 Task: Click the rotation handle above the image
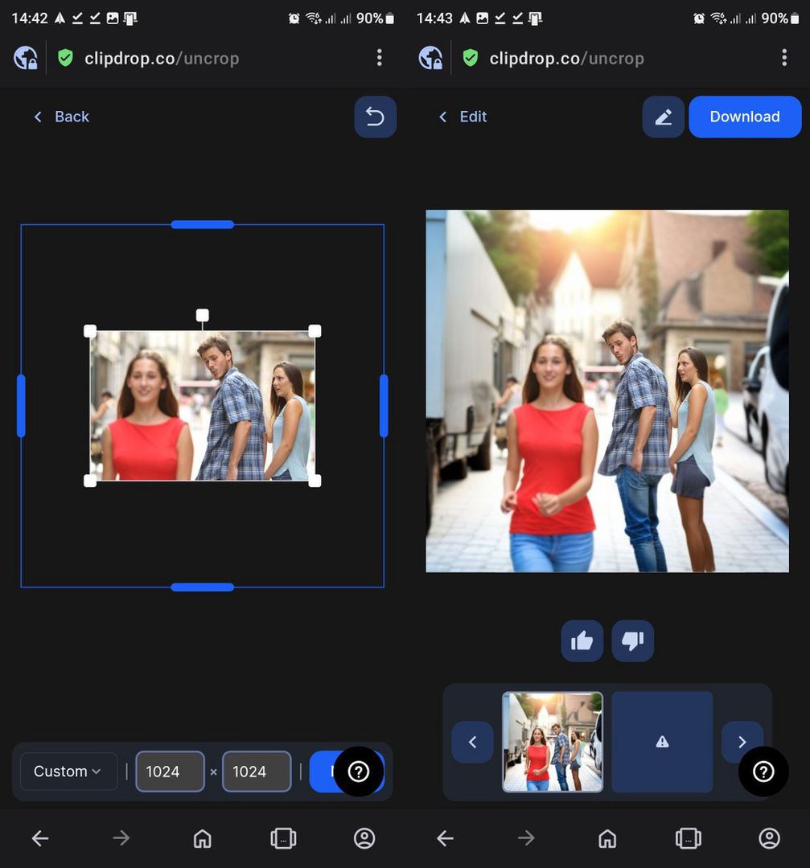pyautogui.click(x=202, y=315)
